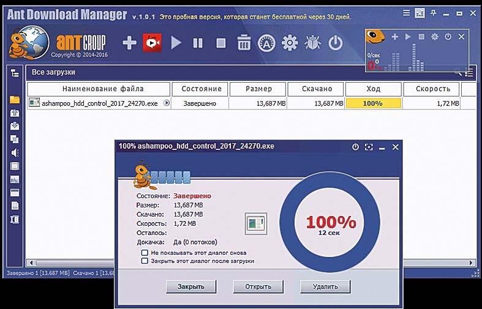Pause downloads with the main toolbar pause icon

tap(198, 43)
